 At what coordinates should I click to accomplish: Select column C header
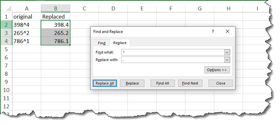84,8
